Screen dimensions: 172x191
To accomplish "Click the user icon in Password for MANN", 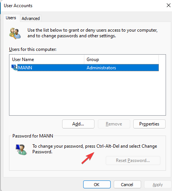I will (21, 150).
